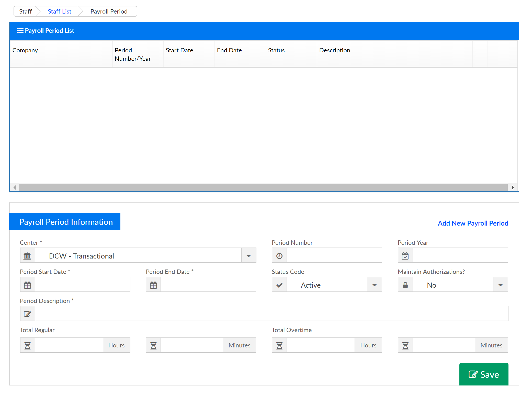The image size is (532, 398).
Task: Click the calendar icon for Period Start Date
Action: [x=27, y=285]
